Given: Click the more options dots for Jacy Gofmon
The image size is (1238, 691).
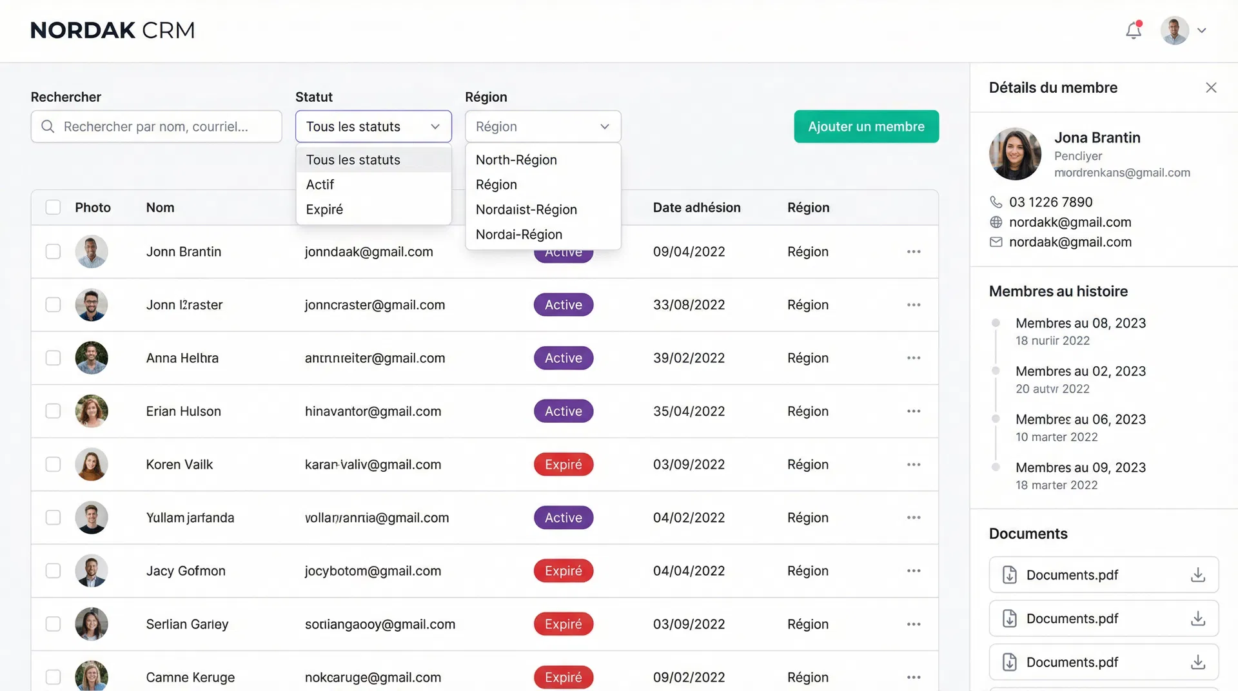Looking at the screenshot, I should coord(913,571).
